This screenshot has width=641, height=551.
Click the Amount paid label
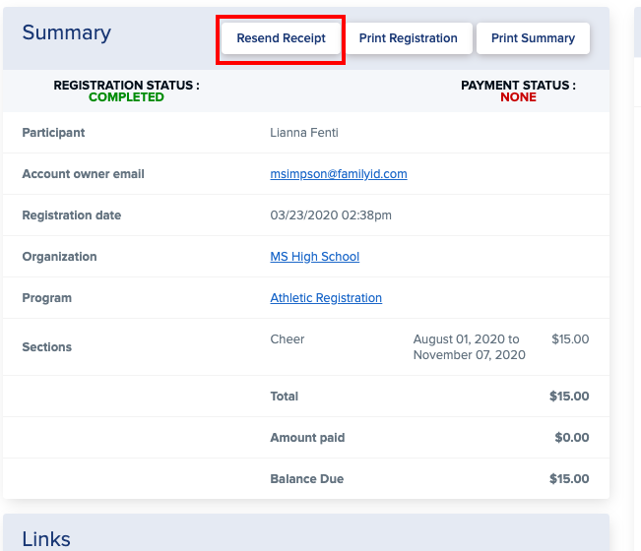(x=307, y=438)
